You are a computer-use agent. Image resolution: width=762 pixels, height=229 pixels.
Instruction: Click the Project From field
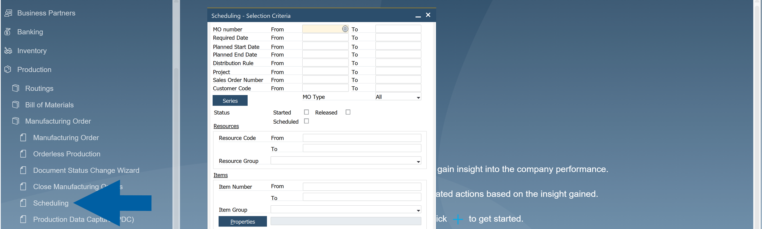[x=325, y=71]
